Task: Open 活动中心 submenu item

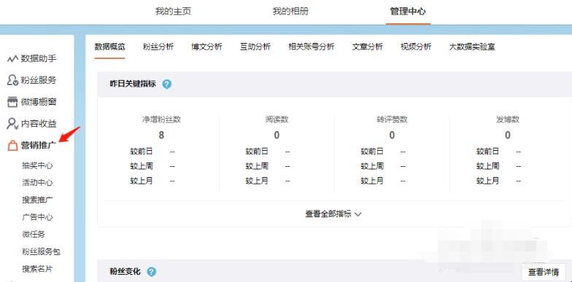Action: [x=37, y=182]
